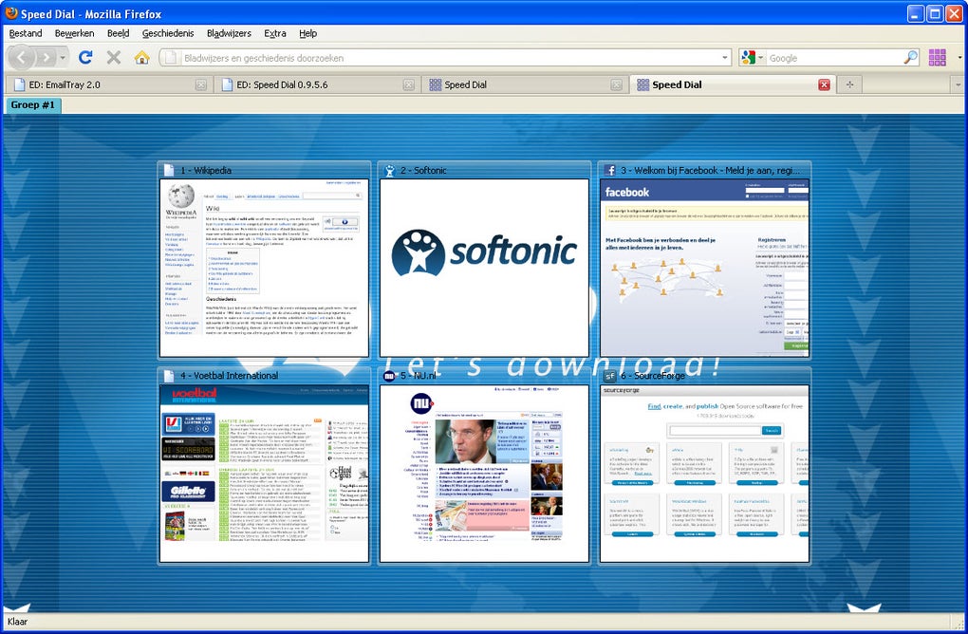The image size is (968, 634).
Task: Click the '2 - Softonic' dial title
Action: click(423, 171)
